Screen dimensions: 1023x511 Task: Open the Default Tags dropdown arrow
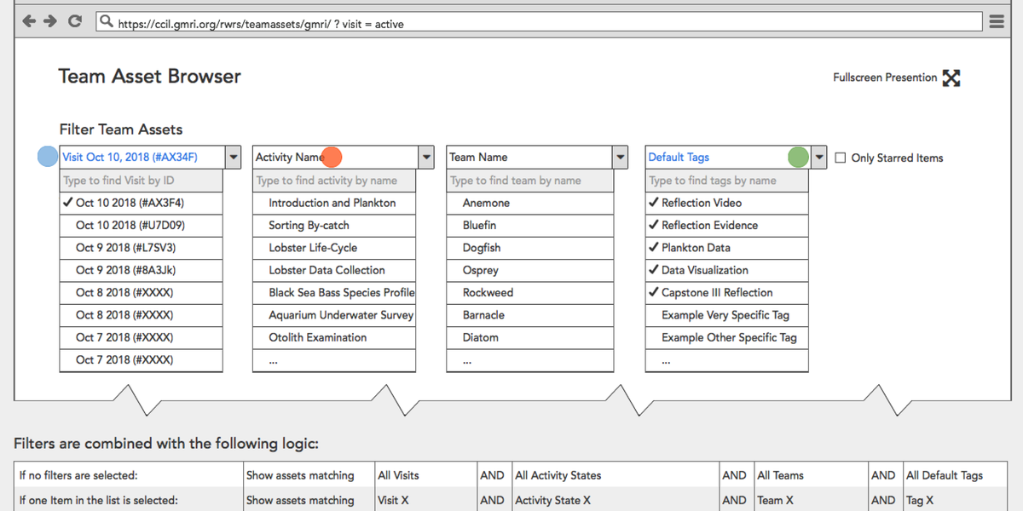[x=818, y=157]
